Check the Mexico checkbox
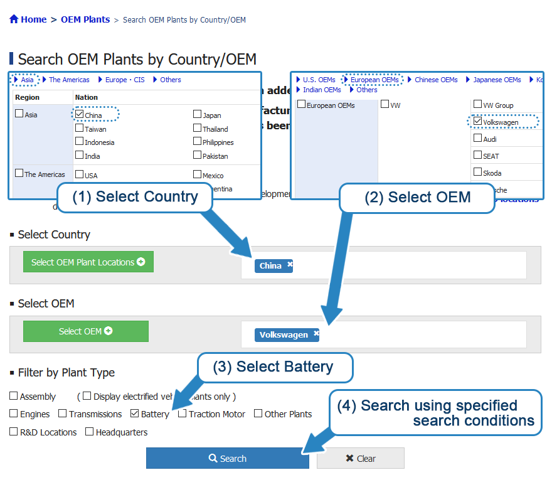 pyautogui.click(x=197, y=174)
